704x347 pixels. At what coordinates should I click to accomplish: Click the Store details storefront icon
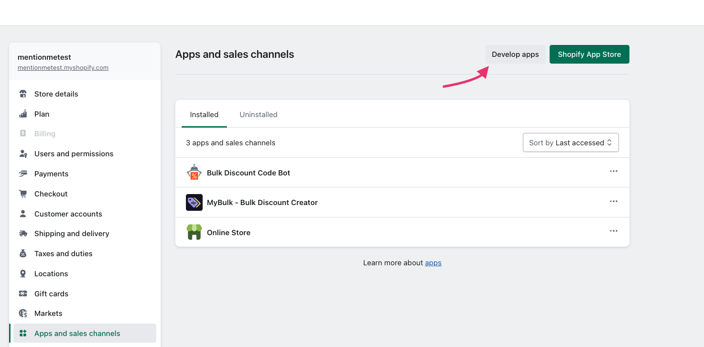(23, 94)
